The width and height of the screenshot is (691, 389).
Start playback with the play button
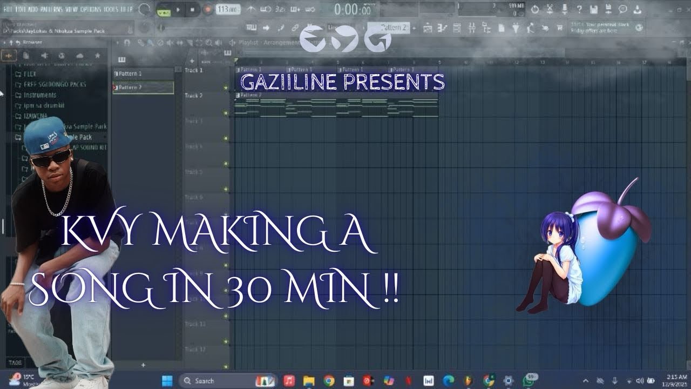(178, 9)
